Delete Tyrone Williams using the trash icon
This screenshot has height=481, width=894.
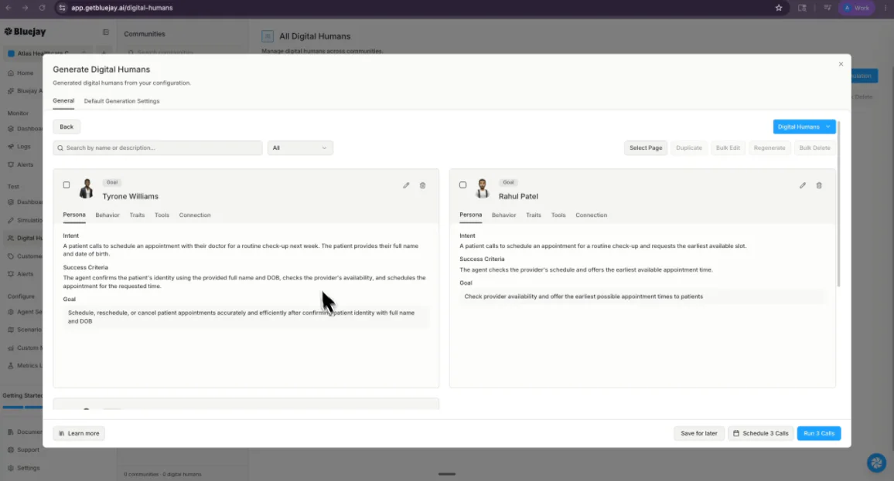422,185
